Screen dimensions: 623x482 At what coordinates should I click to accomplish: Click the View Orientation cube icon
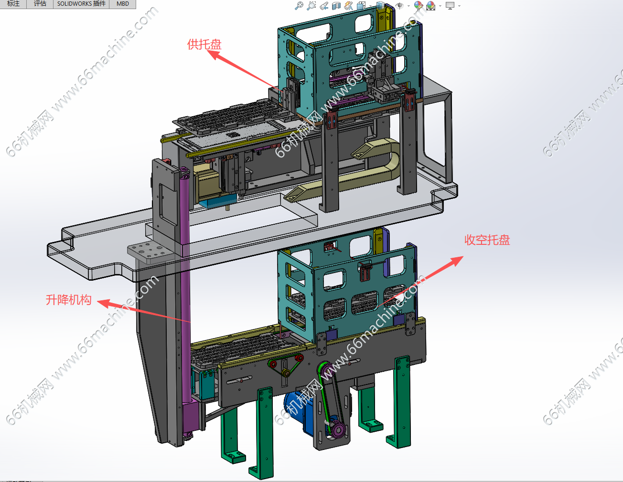tap(361, 6)
